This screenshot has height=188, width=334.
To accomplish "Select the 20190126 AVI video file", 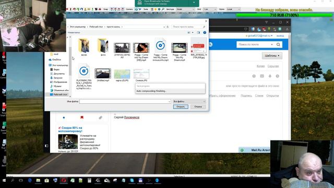I will (122, 50).
